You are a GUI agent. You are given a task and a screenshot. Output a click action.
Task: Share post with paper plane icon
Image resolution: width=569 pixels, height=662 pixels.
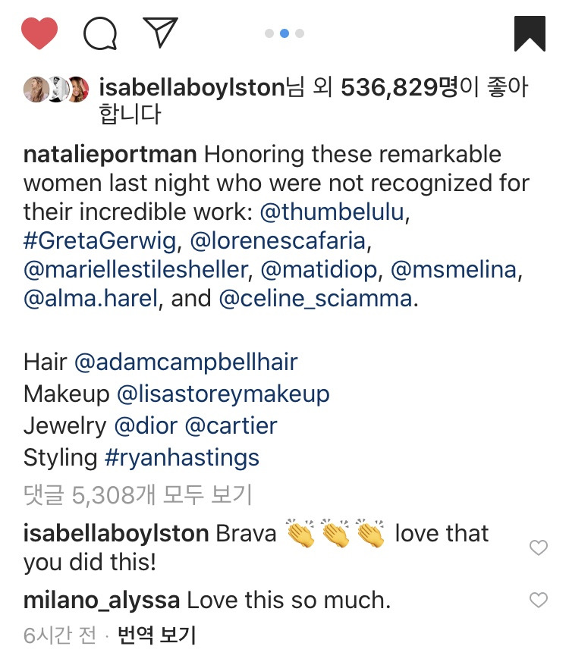click(160, 32)
